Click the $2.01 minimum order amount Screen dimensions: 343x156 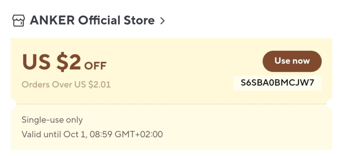(99, 85)
